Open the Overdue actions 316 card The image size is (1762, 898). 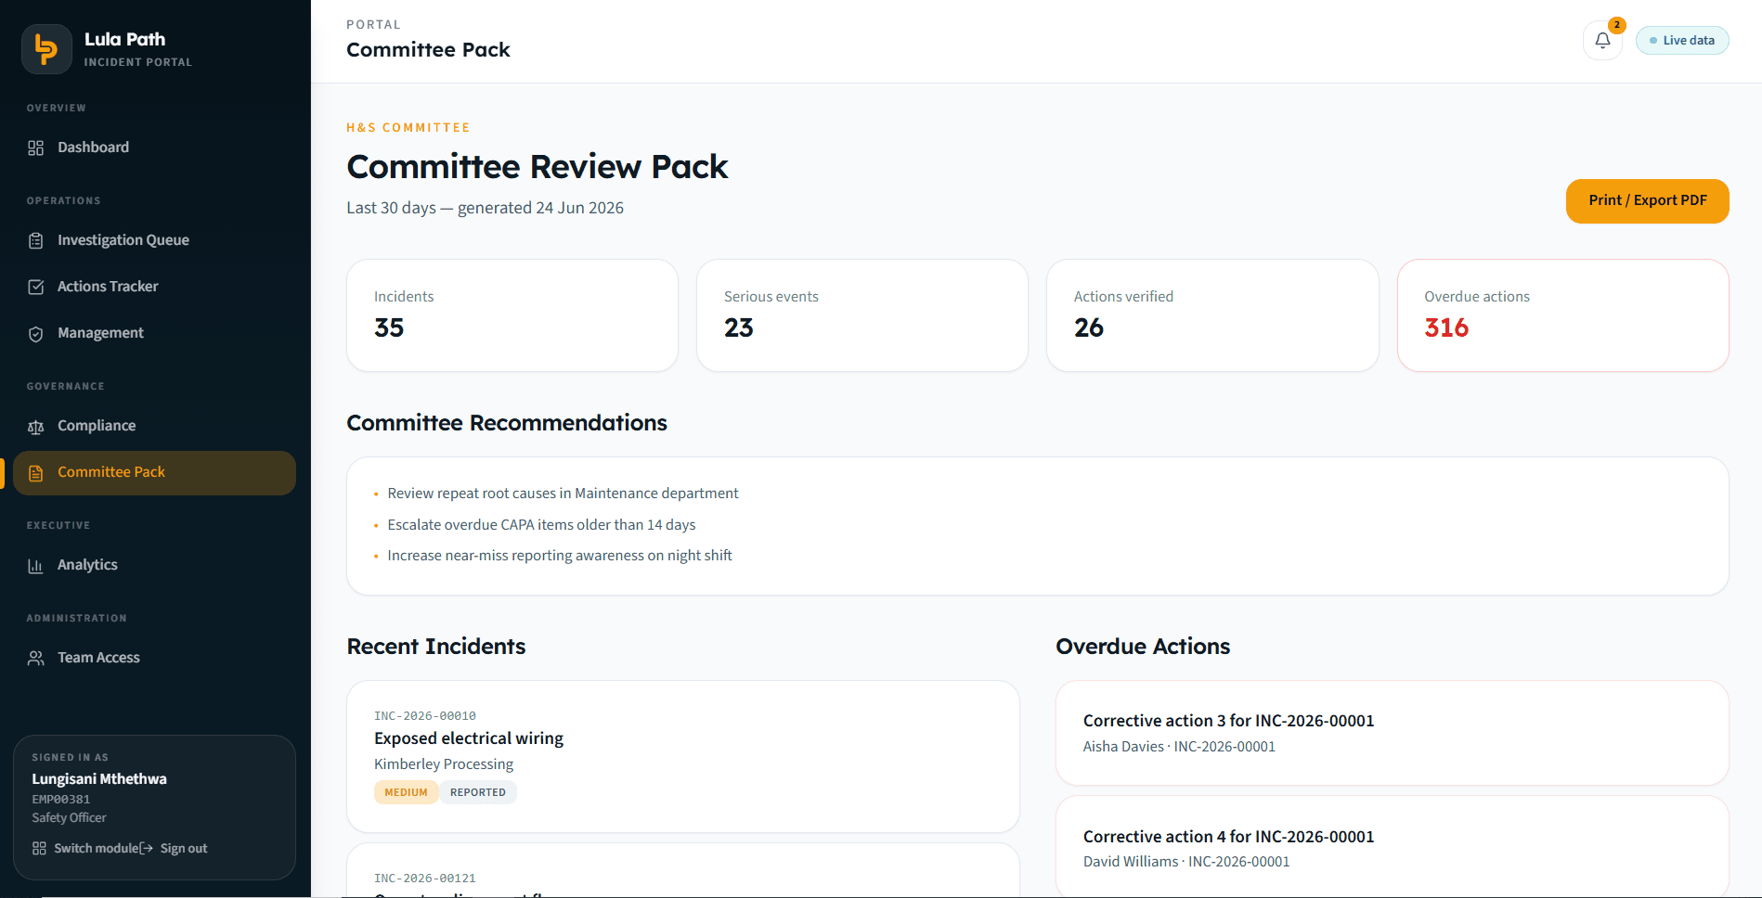1563,315
